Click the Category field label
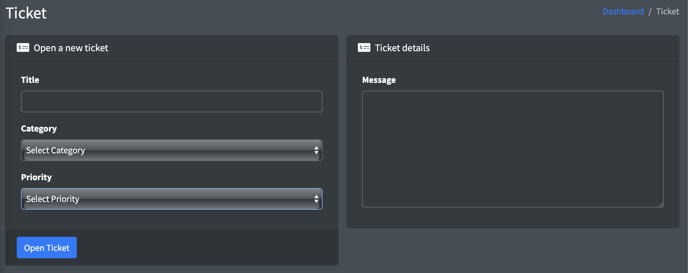The height and width of the screenshot is (273, 688). coord(39,129)
